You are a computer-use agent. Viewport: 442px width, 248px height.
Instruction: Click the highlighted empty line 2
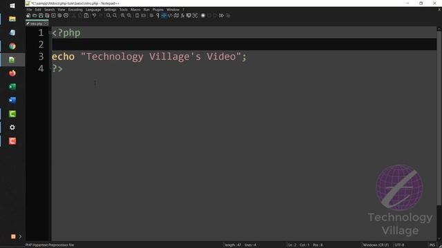(x=244, y=44)
